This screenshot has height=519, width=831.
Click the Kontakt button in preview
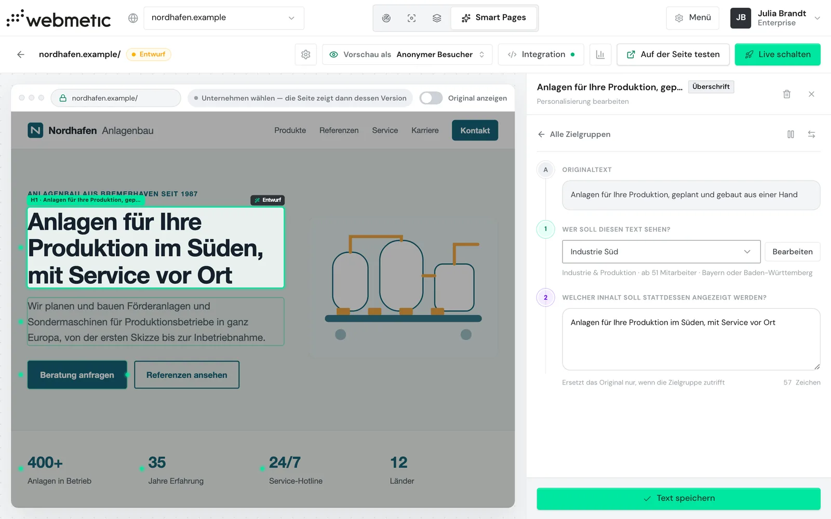coord(475,130)
